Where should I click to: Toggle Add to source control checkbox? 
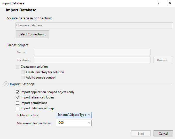tap(23, 78)
